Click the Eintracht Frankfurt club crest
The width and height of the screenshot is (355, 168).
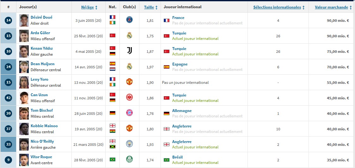pyautogui.click(x=129, y=97)
